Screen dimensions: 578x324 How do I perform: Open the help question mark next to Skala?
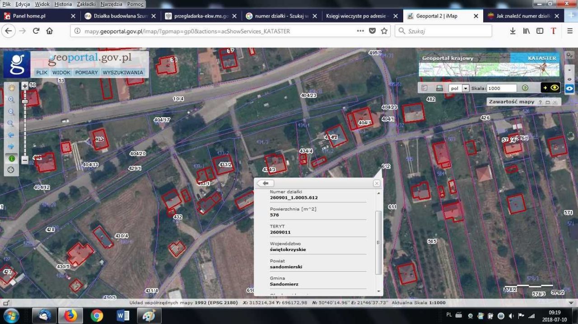pos(525,88)
